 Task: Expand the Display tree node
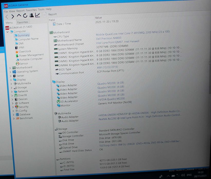point(11,80)
